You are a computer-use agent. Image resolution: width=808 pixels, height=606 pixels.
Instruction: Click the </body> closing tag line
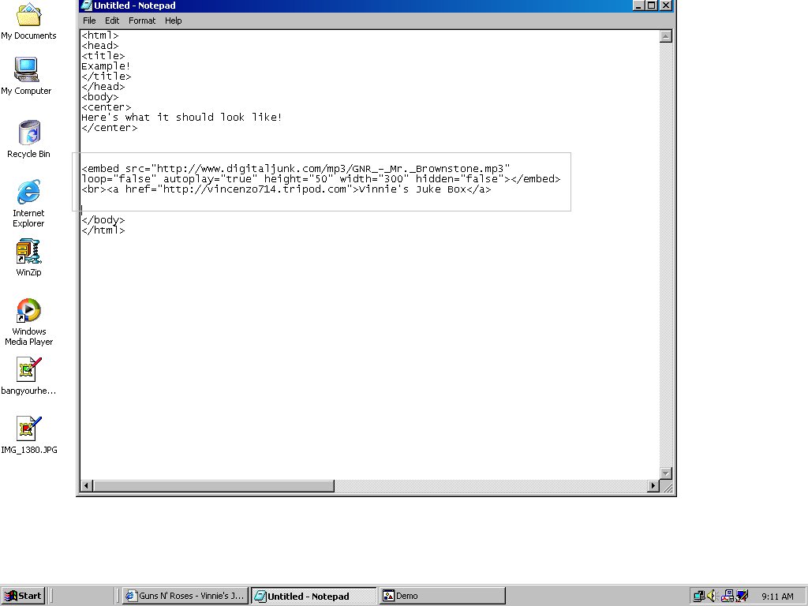[x=103, y=220]
